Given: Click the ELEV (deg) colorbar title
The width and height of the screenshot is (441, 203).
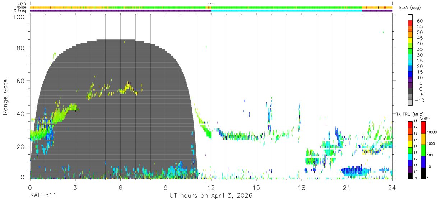Looking at the screenshot, I should (x=410, y=8).
